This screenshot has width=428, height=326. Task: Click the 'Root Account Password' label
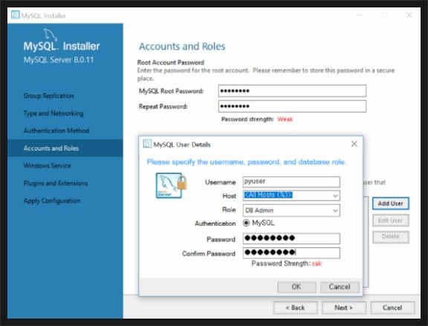click(x=171, y=62)
